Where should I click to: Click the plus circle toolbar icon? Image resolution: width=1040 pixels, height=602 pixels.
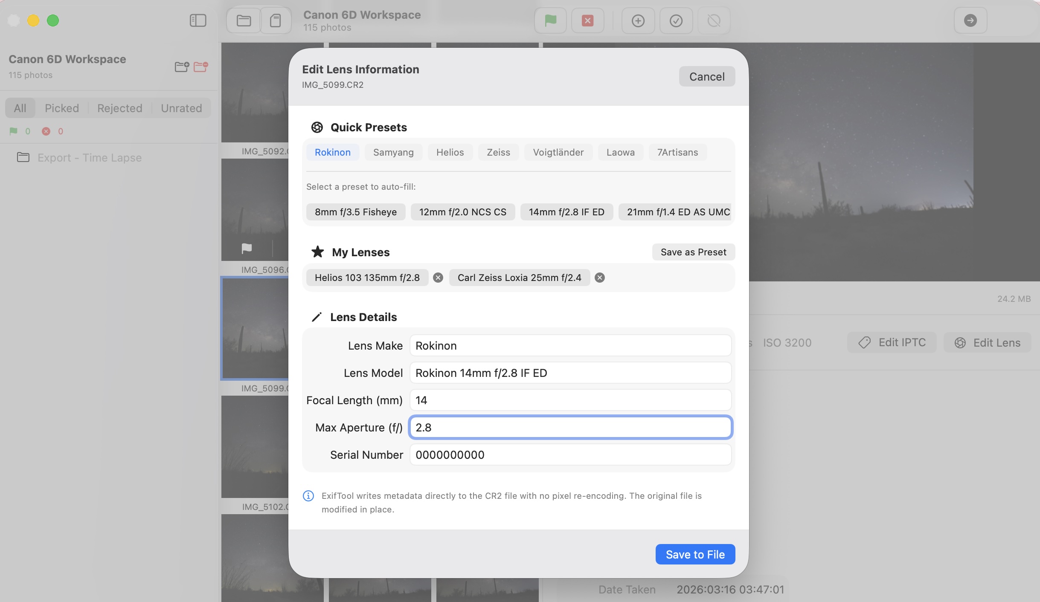point(638,20)
